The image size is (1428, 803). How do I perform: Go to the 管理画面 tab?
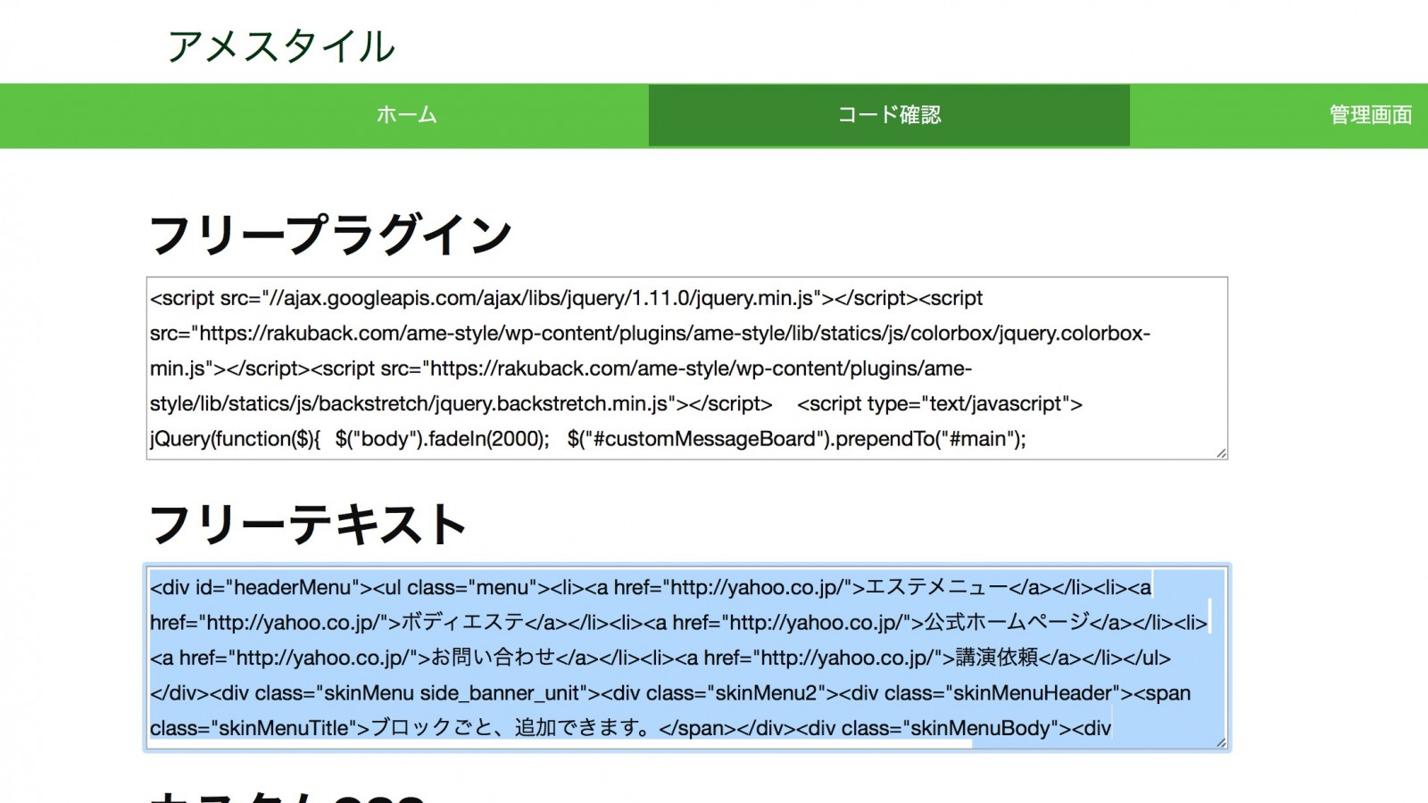(1370, 115)
